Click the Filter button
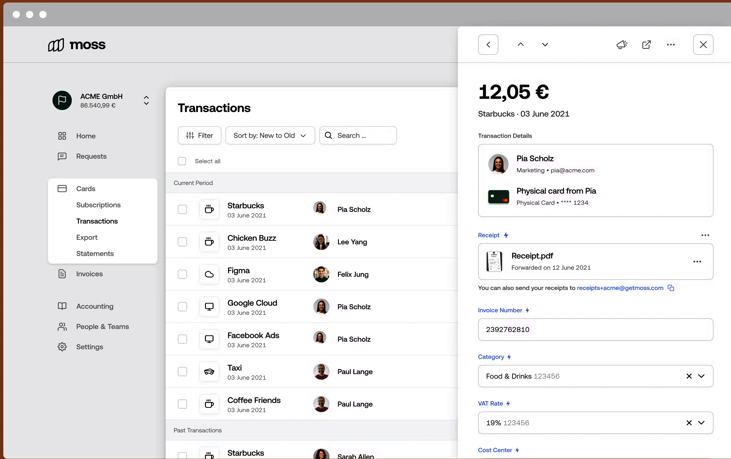The image size is (731, 459). [199, 135]
